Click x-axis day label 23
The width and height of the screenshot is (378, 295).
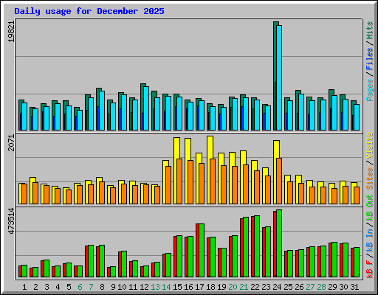266,287
